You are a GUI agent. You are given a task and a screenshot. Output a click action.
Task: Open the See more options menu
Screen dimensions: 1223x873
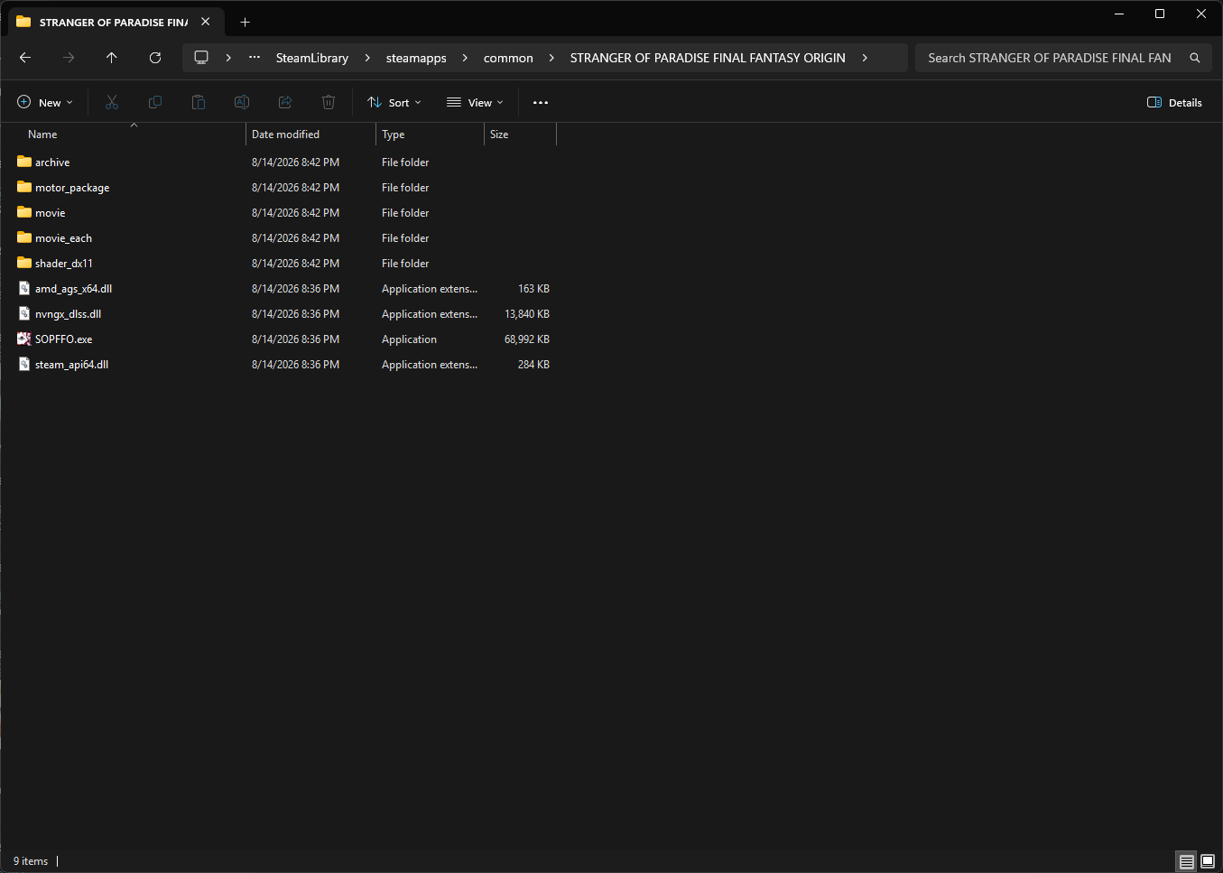[x=541, y=103]
